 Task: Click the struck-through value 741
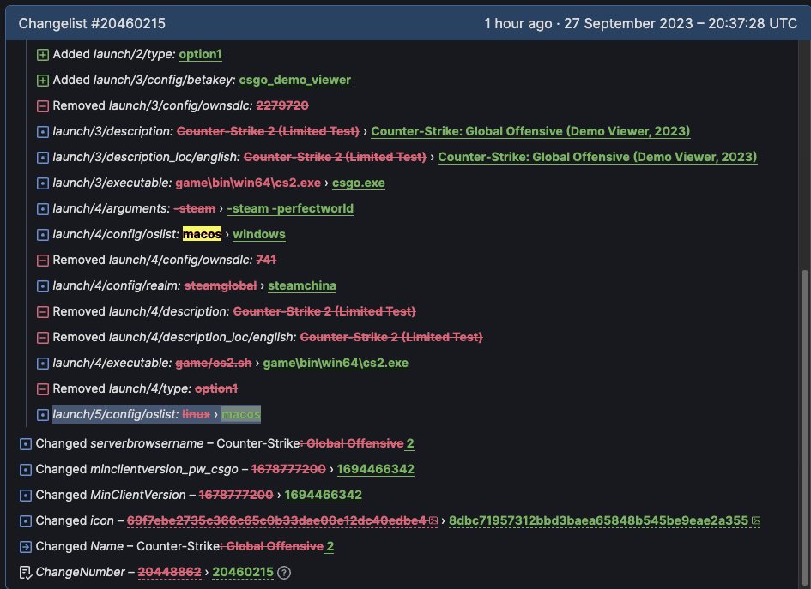266,260
